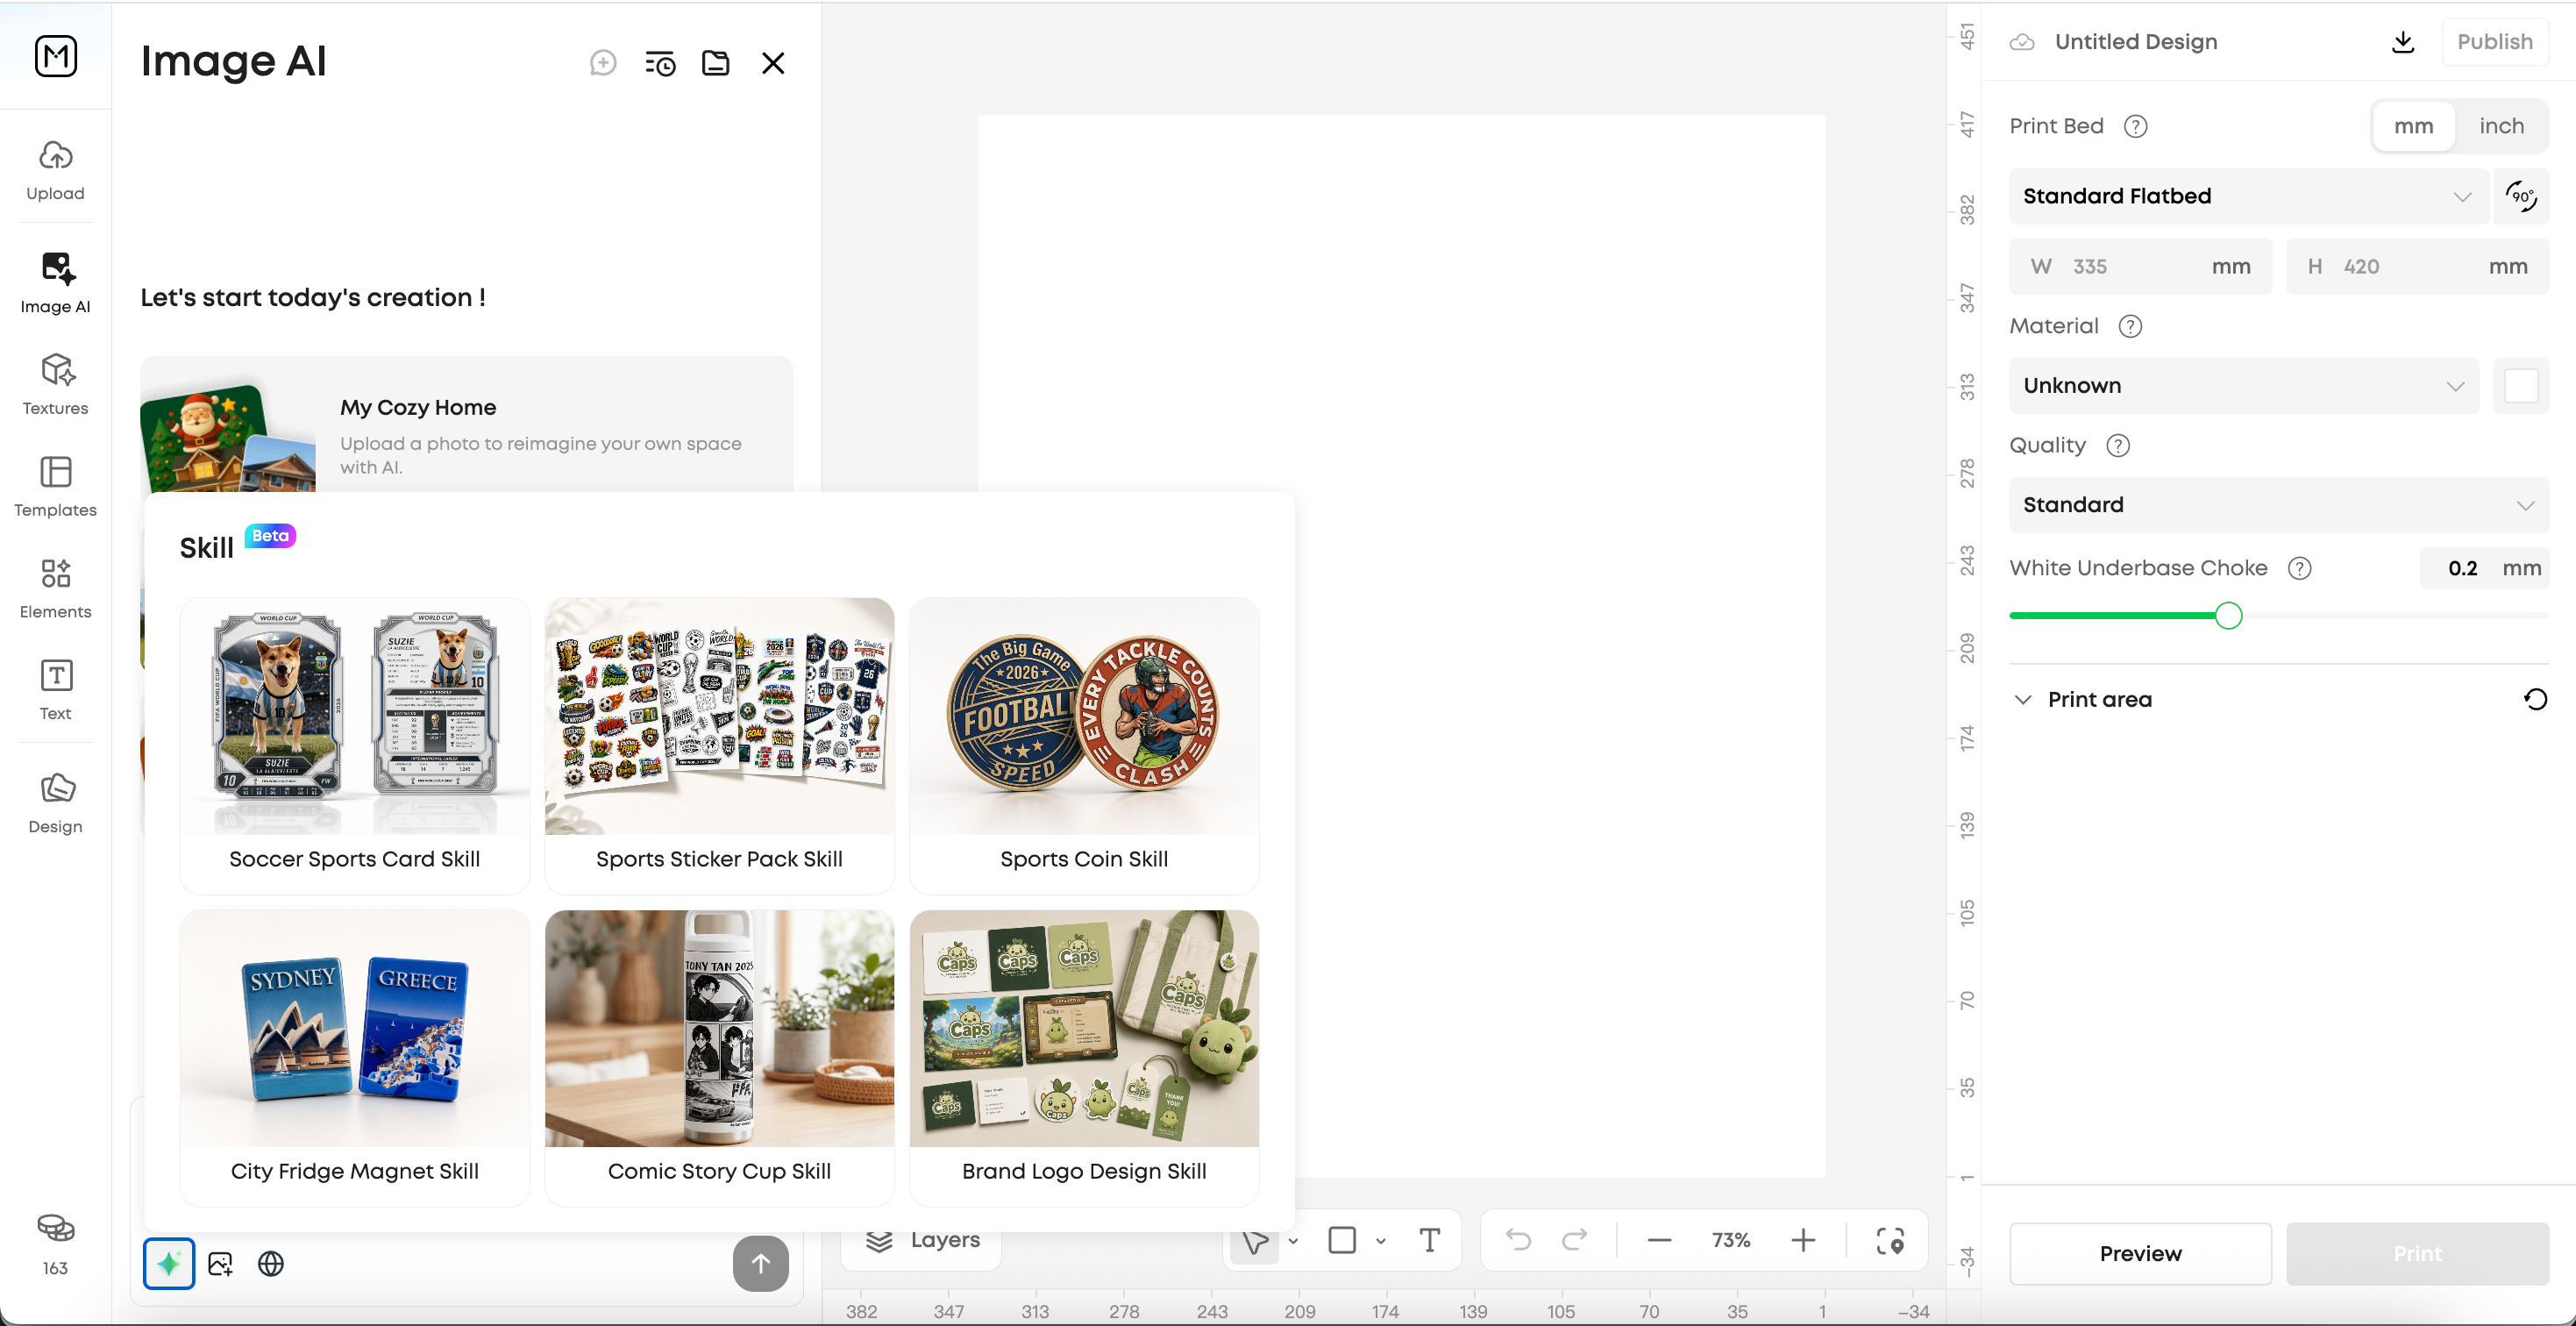Image resolution: width=2576 pixels, height=1326 pixels.
Task: Click the globe icon in prompt bar
Action: (271, 1263)
